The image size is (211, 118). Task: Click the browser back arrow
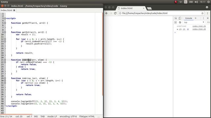106,13
